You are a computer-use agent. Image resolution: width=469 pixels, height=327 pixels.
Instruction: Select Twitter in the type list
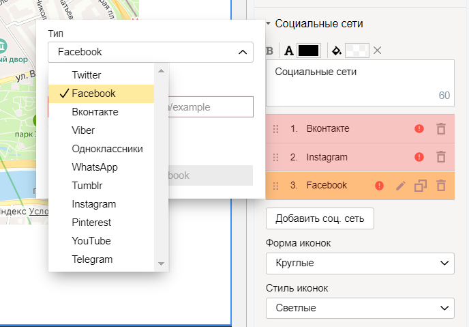(x=101, y=75)
